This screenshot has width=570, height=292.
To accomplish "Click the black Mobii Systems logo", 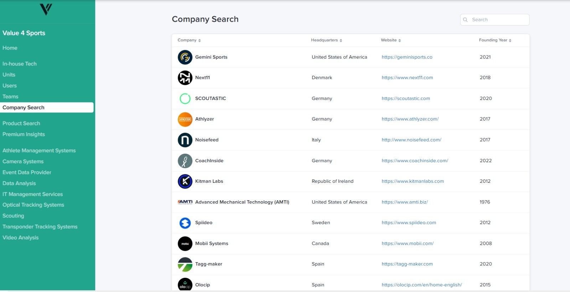I will click(185, 244).
